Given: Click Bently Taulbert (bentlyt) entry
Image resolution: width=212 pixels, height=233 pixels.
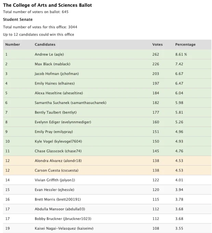Looking at the screenshot, I should click(x=55, y=112).
